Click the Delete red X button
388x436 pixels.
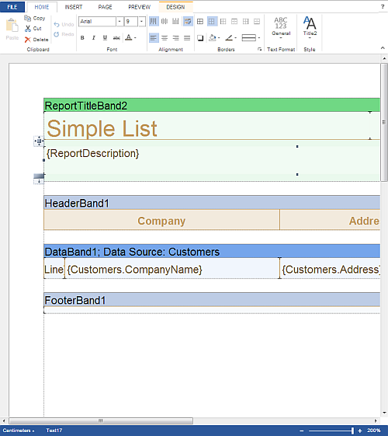tap(36, 40)
